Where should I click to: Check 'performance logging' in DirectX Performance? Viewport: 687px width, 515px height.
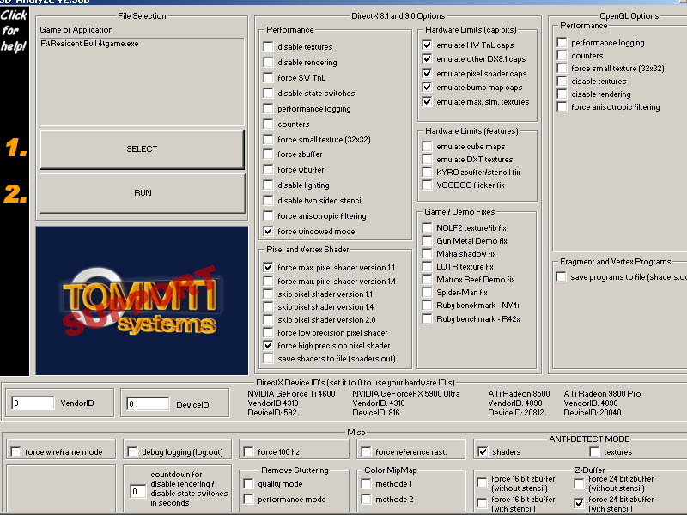pos(269,109)
